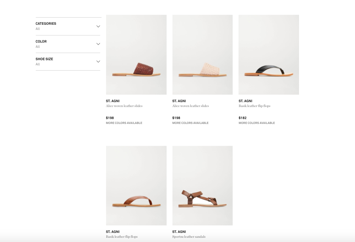Click More Colors Available under brown slides
This screenshot has height=242, width=355.
124,123
